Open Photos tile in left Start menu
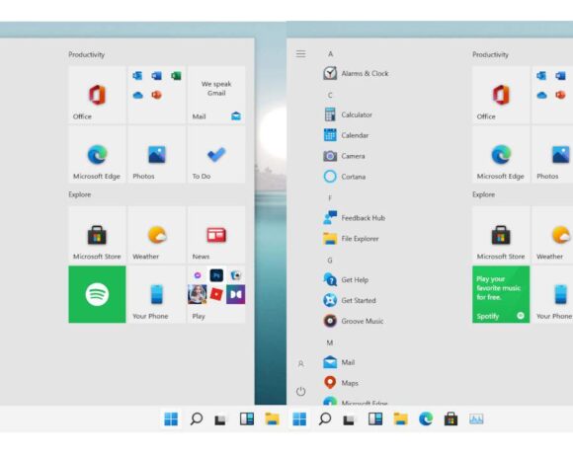This screenshot has height=454, width=573. pos(157,155)
